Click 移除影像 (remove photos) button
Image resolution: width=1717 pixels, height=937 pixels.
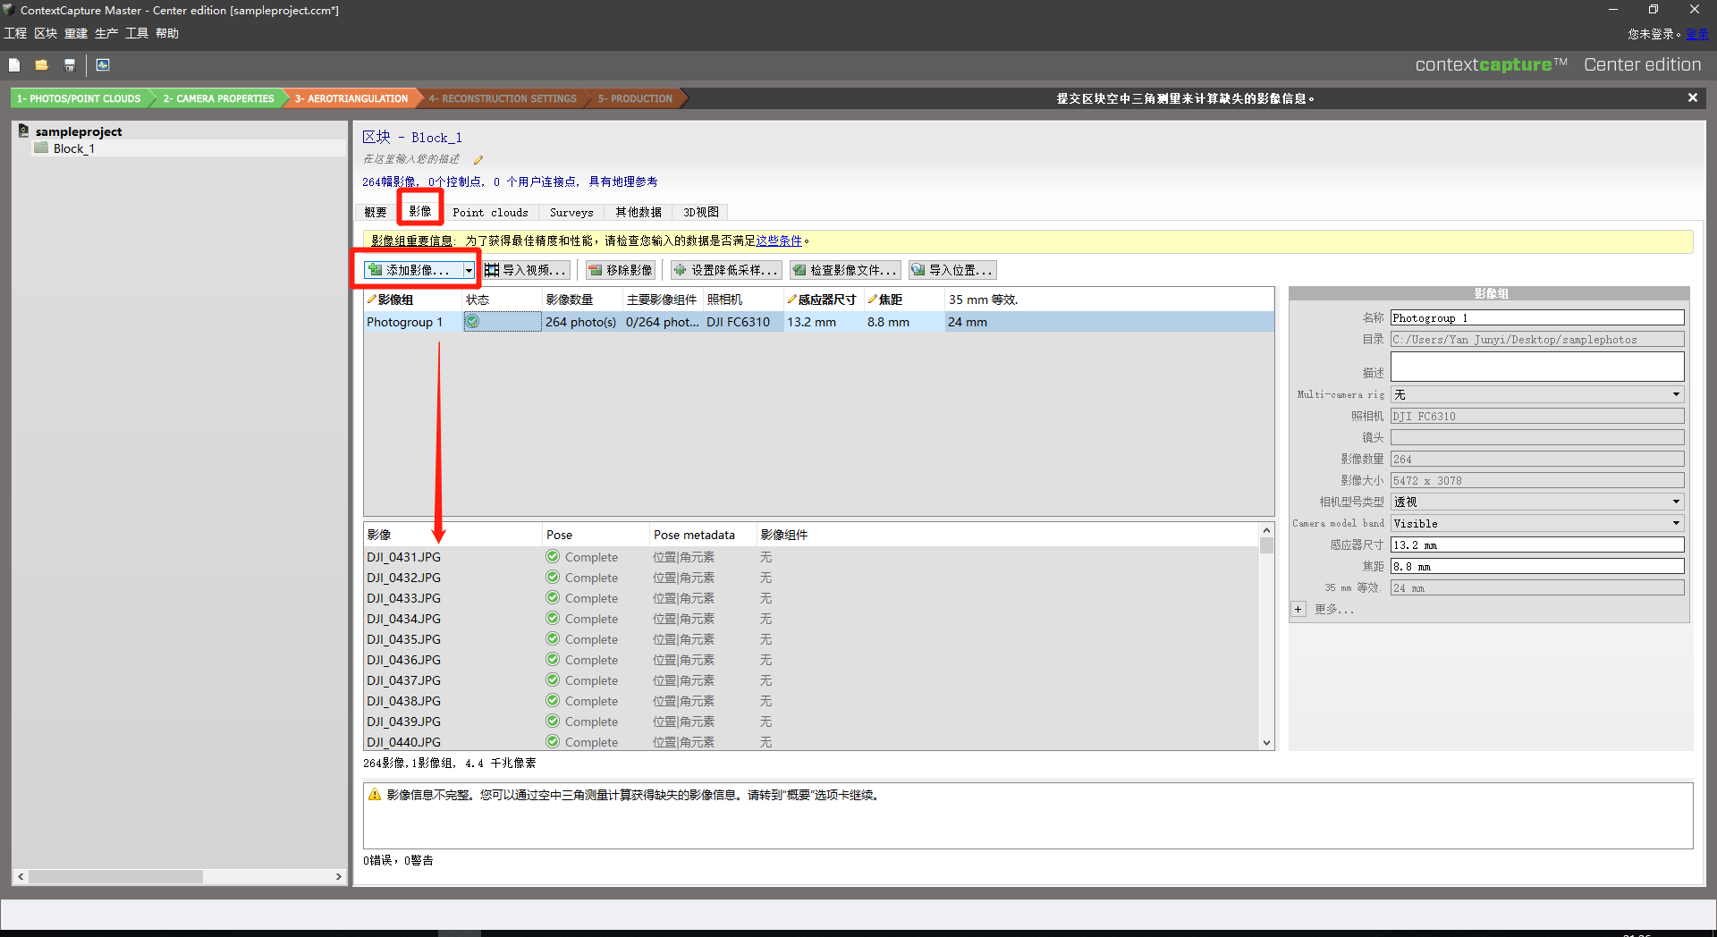[x=621, y=270]
